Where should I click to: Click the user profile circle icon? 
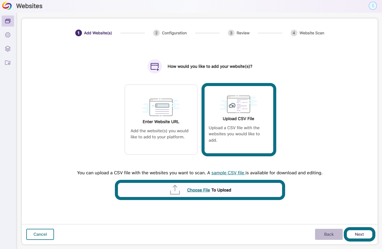(373, 6)
